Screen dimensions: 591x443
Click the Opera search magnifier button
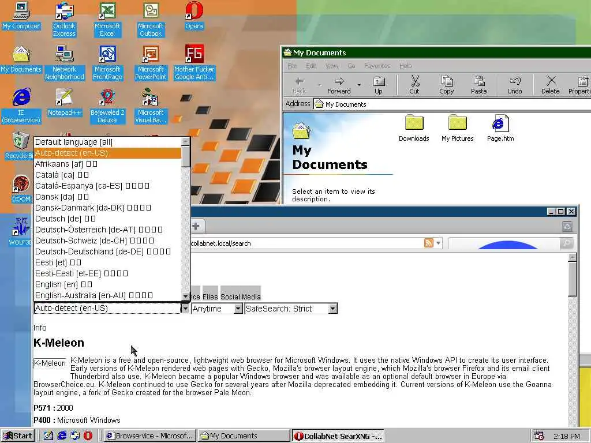pos(566,243)
